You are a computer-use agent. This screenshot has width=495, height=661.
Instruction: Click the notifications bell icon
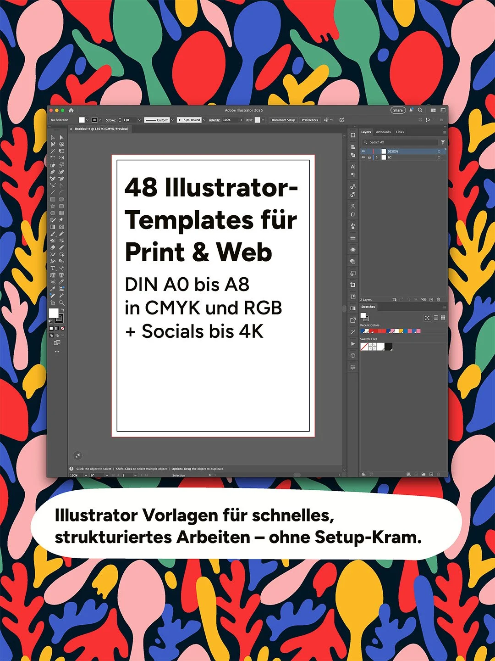[411, 110]
